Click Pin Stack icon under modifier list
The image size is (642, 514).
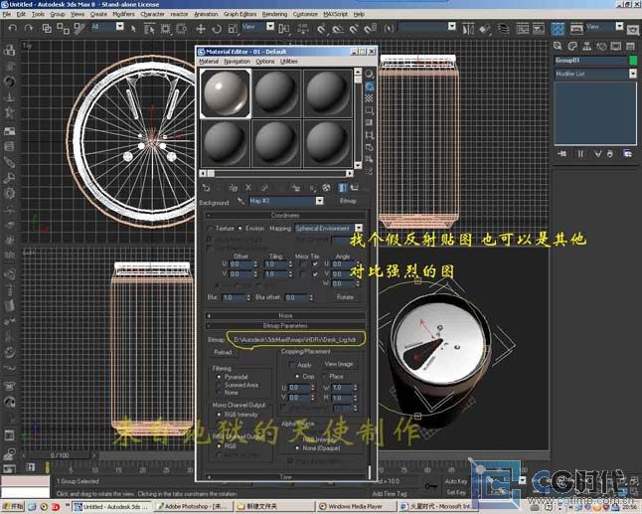click(x=562, y=154)
